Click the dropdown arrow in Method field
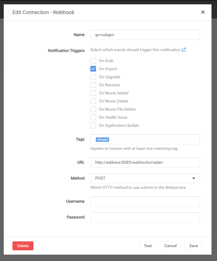217x261 pixels. coord(194,178)
